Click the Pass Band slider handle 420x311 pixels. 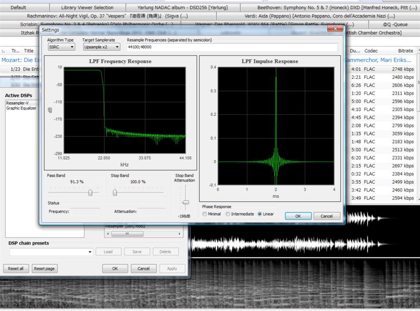click(x=90, y=192)
